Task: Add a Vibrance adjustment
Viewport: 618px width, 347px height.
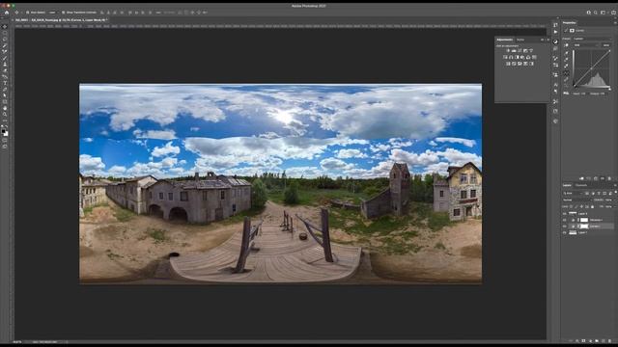Action: click(531, 50)
